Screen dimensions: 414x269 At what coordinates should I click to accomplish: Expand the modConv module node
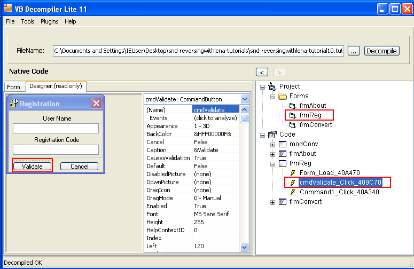click(x=272, y=145)
